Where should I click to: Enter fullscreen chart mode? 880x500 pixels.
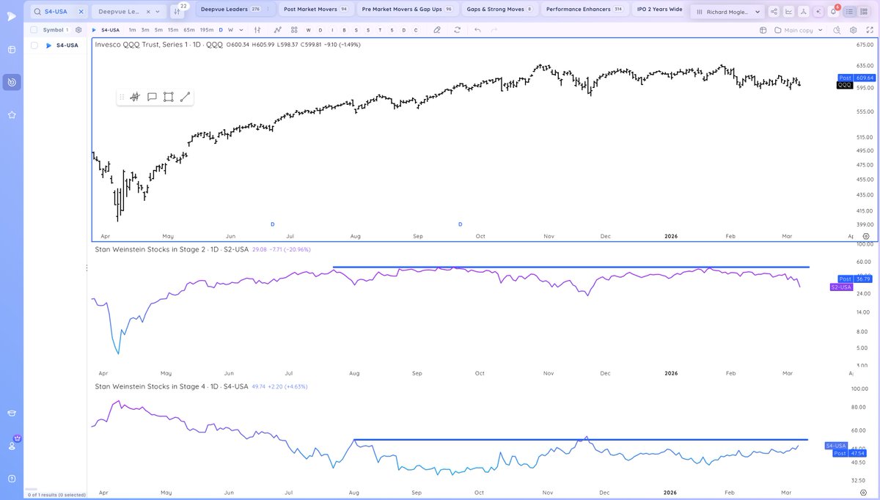868,30
